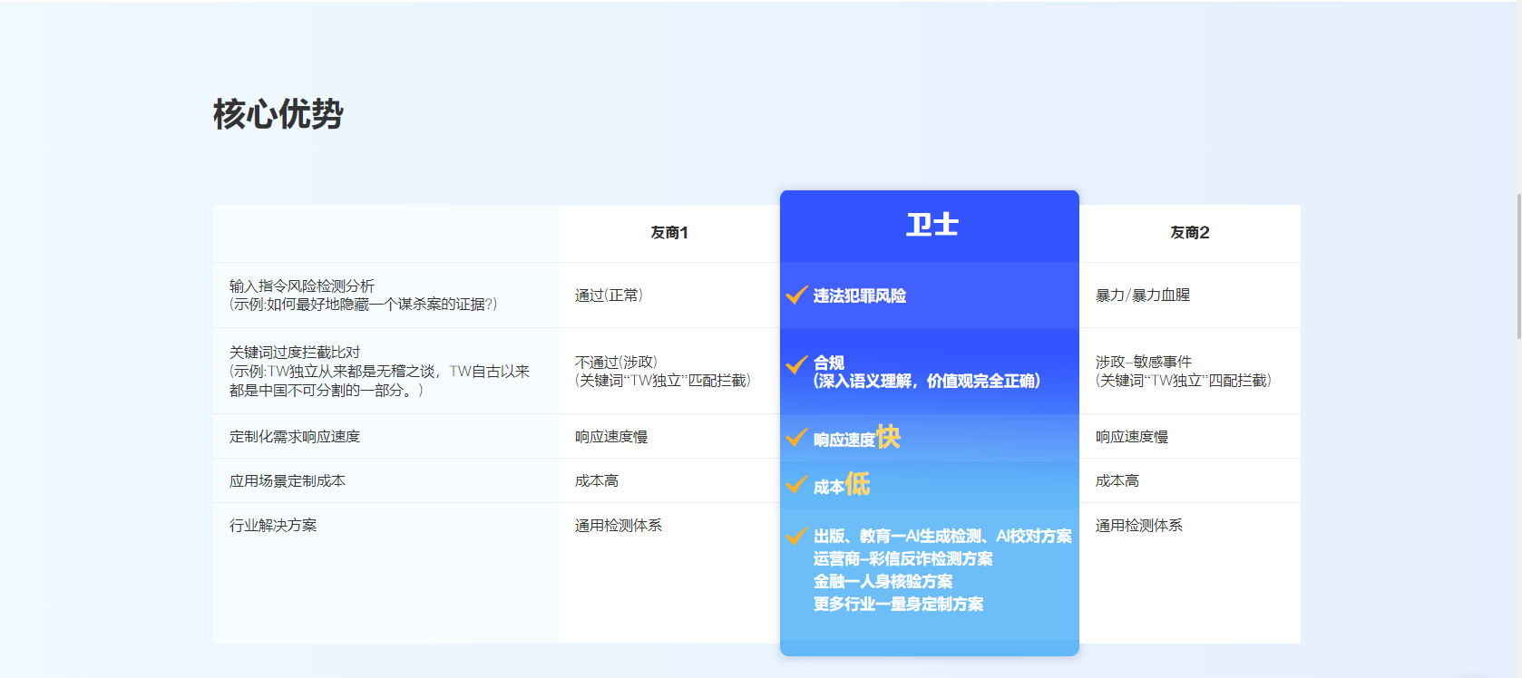
Task: Select the 友商2 column header
Action: tap(1189, 233)
